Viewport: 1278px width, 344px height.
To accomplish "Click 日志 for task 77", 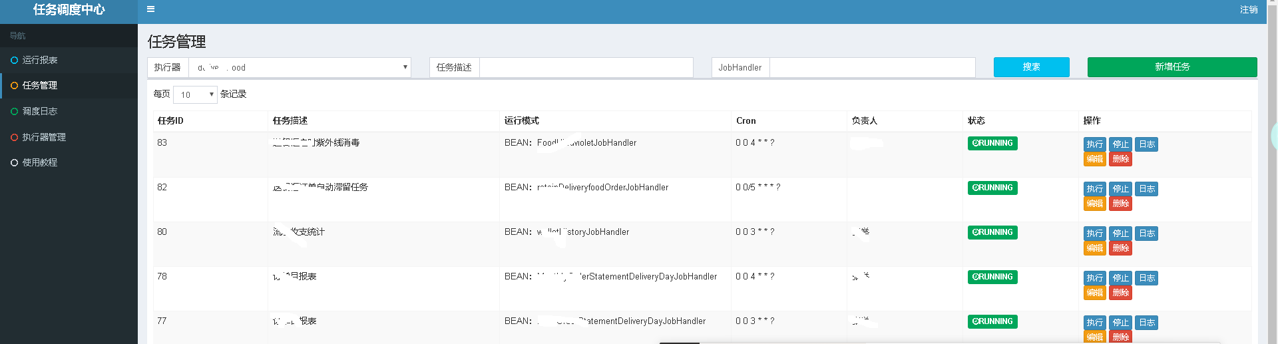I will point(1147,323).
